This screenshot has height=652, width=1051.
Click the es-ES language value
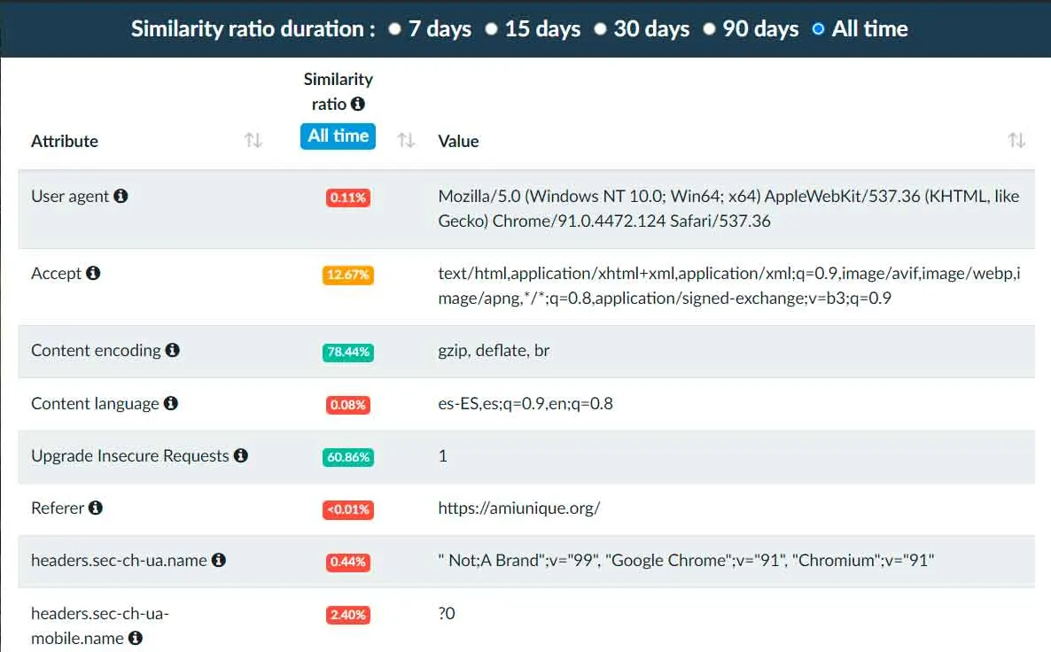pyautogui.click(x=525, y=403)
